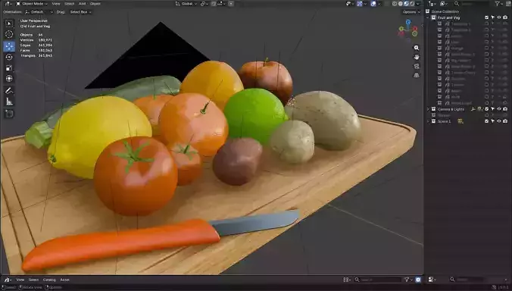The image size is (512, 291).
Task: Uncheck the Scene 1 collection checkbox
Action: point(487,121)
